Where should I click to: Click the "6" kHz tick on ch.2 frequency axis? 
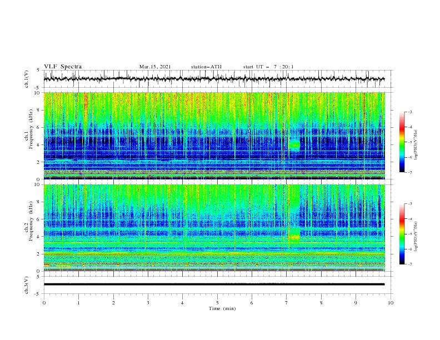point(39,219)
